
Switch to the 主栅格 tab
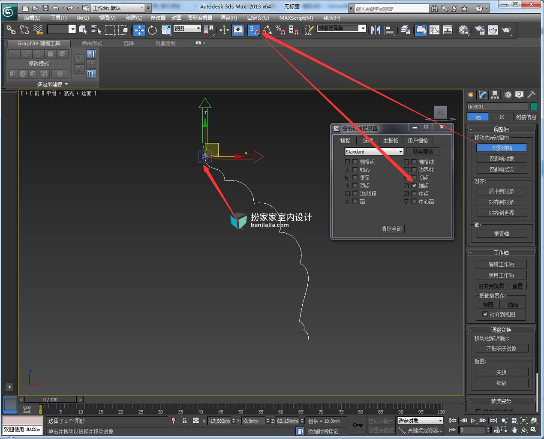pos(391,141)
